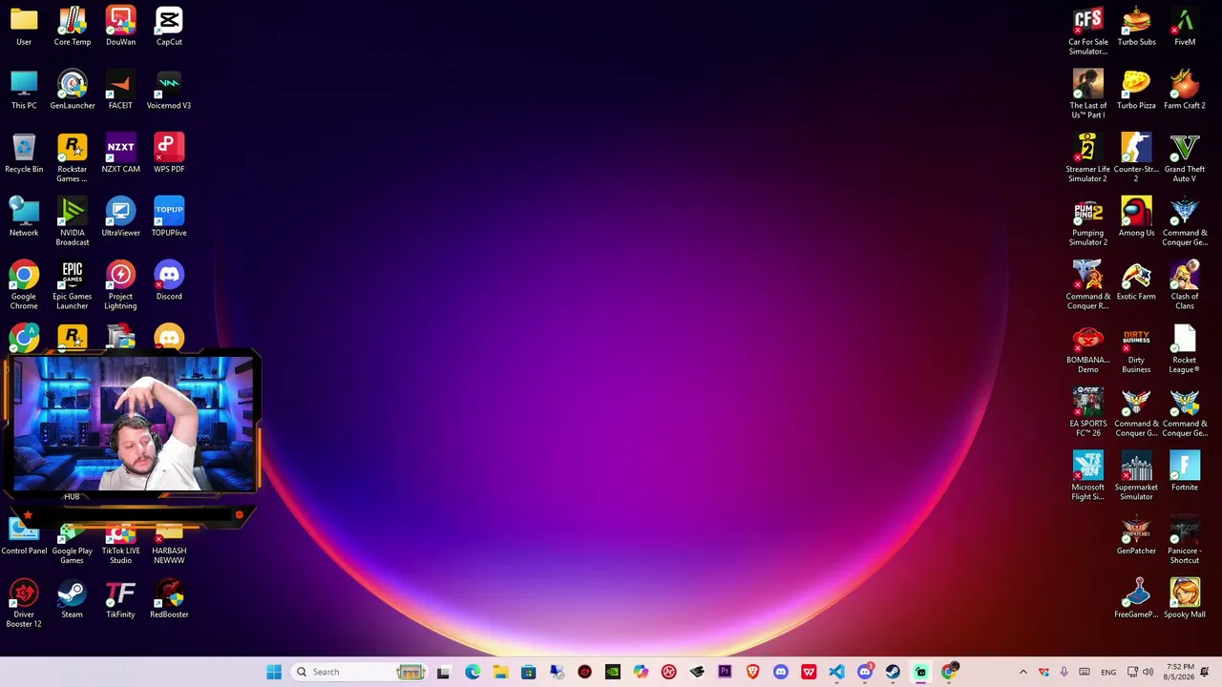Switch input language via ENG indicator

pos(1108,672)
